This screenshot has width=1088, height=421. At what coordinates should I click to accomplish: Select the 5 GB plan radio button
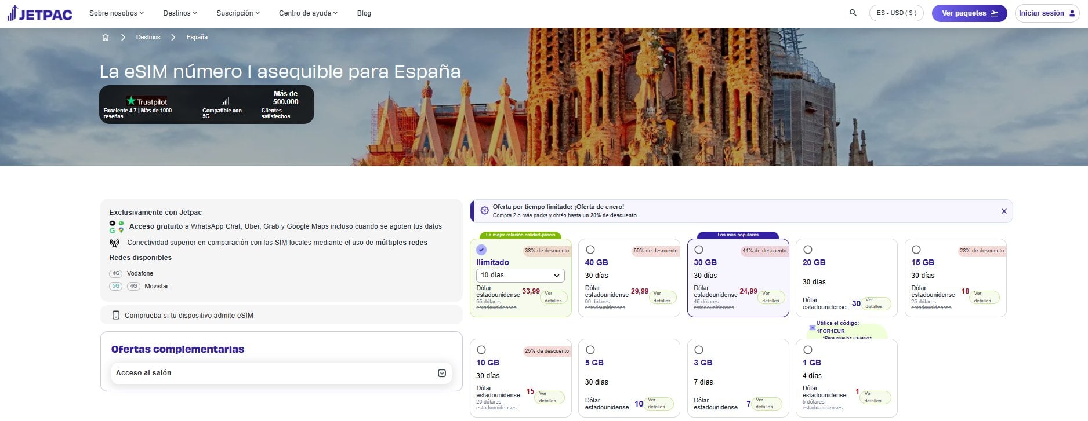point(590,350)
